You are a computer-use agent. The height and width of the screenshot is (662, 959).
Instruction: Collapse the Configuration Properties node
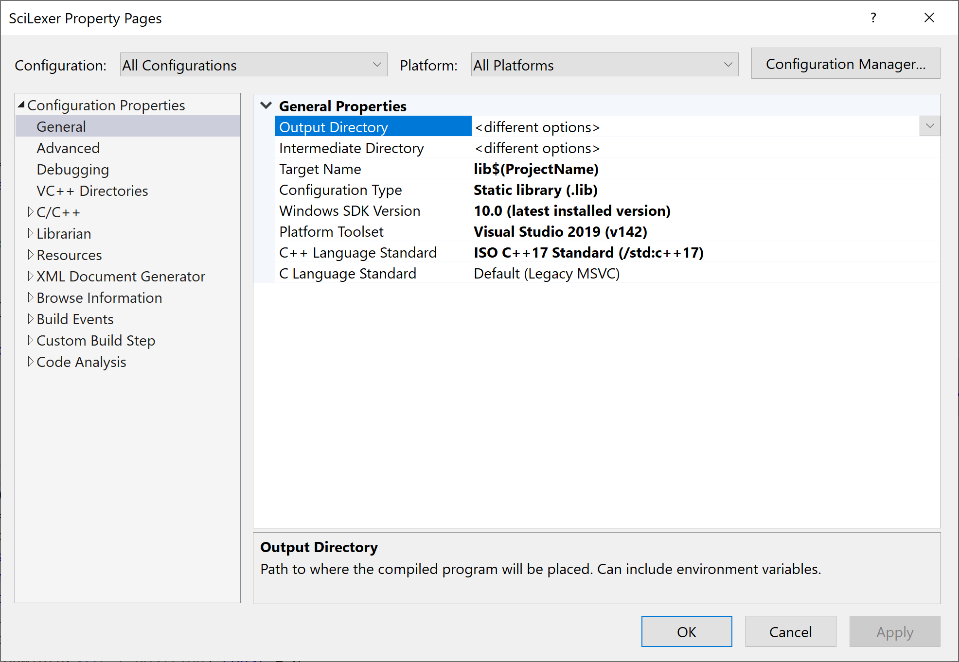point(20,104)
